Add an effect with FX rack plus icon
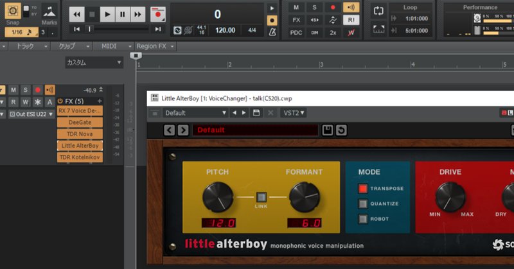This screenshot has height=269, width=514. point(100,101)
